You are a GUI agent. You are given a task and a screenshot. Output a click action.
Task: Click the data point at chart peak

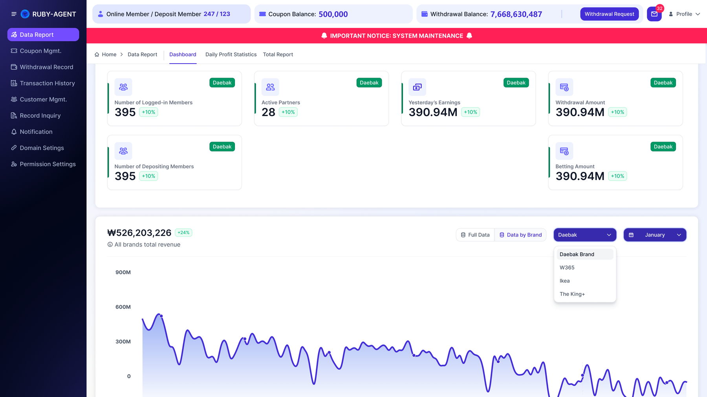click(x=161, y=316)
